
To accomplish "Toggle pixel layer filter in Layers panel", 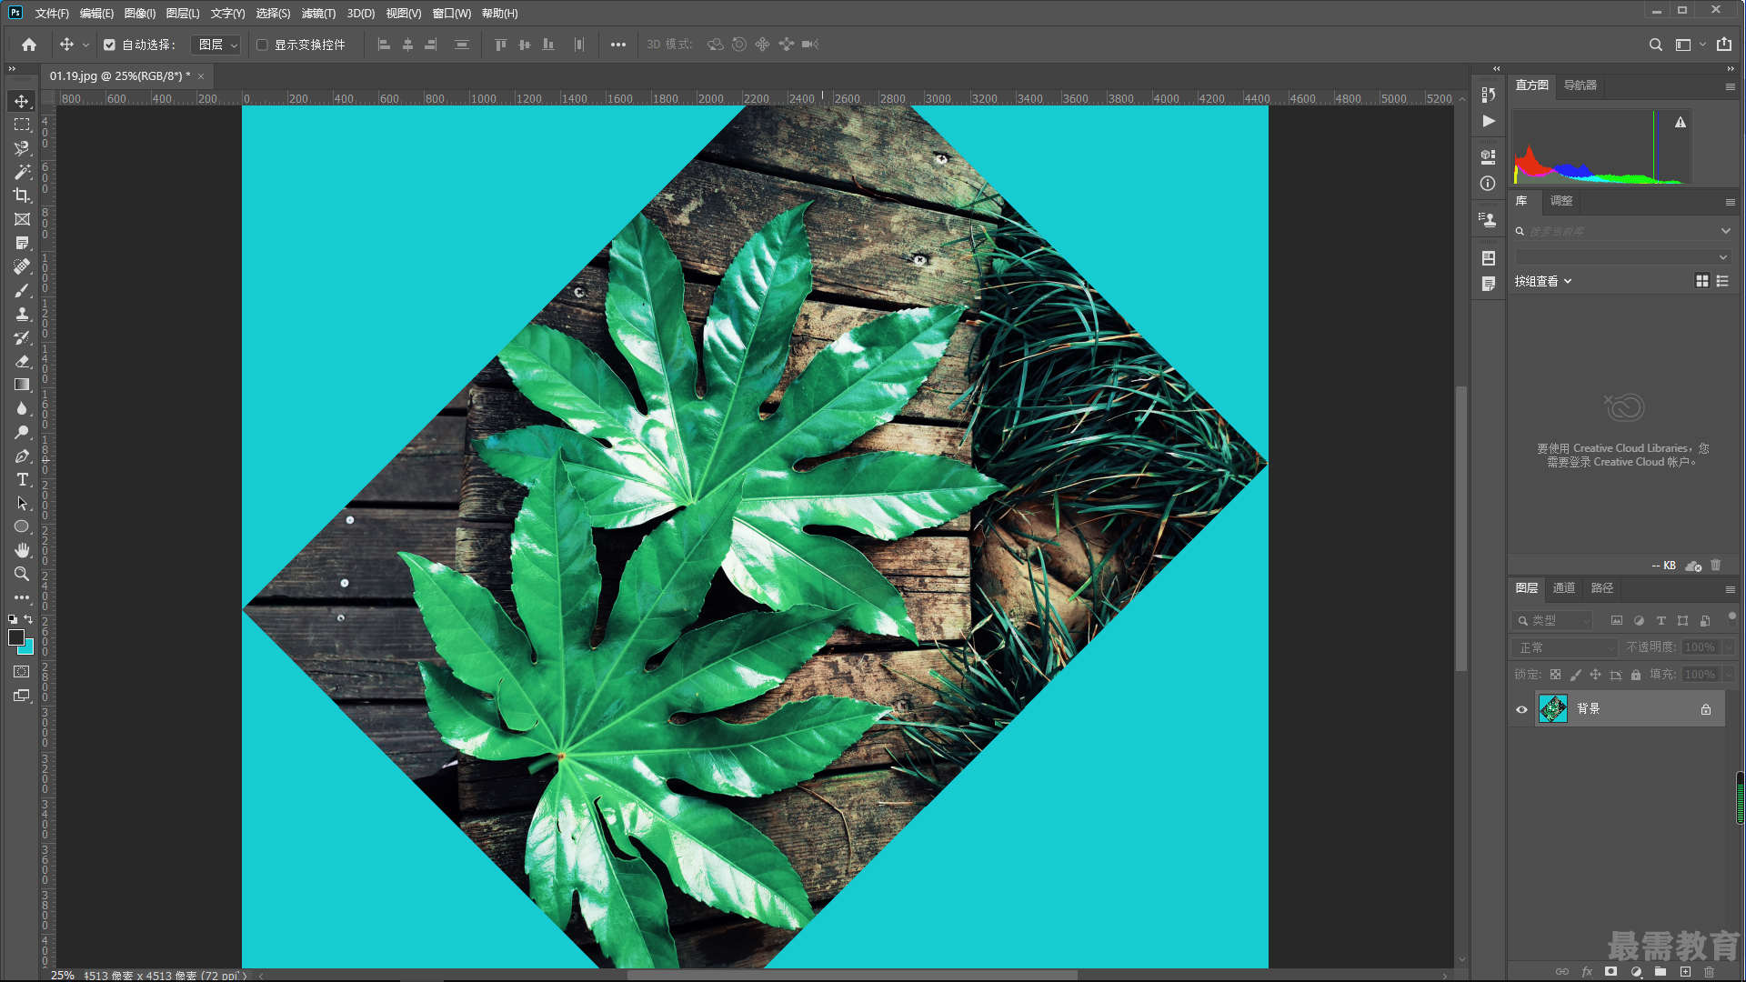I will 1616,620.
